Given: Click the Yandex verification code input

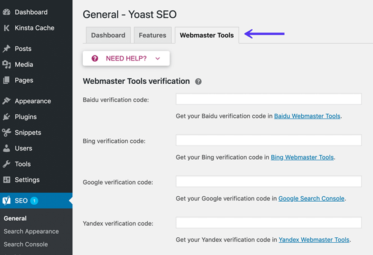Looking at the screenshot, I should pos(268,223).
